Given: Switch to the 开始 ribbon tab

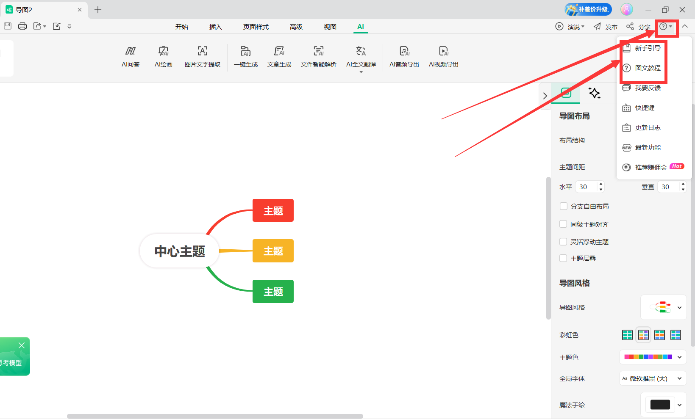Looking at the screenshot, I should (x=182, y=27).
